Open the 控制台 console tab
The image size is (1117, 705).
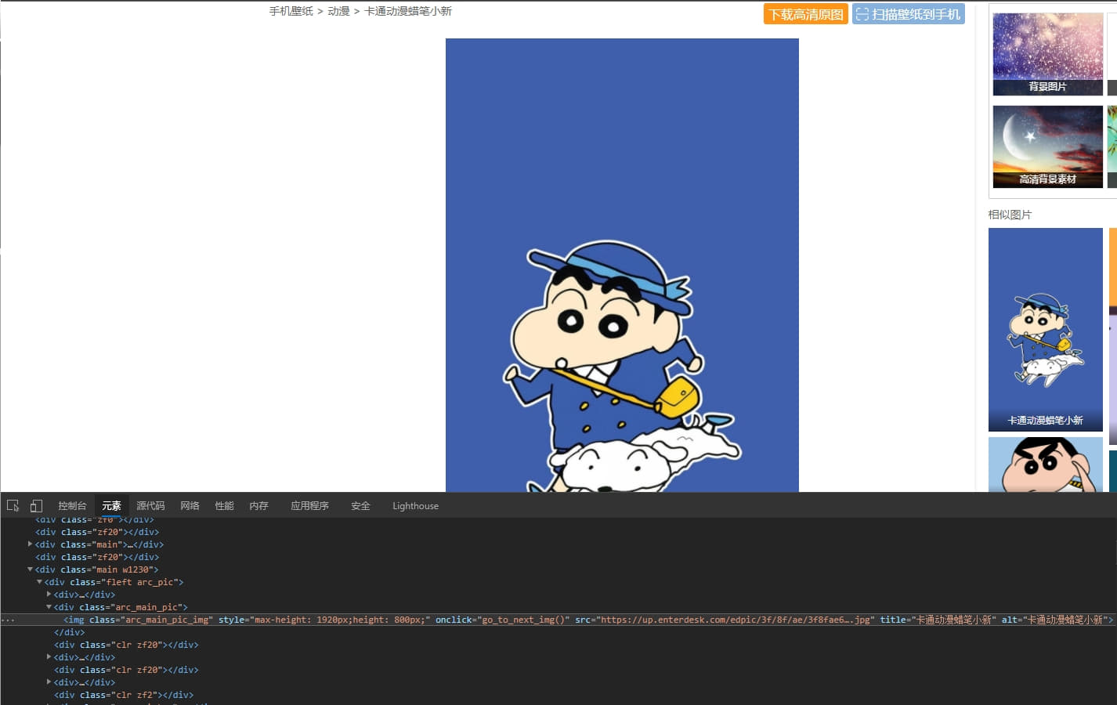pos(72,506)
